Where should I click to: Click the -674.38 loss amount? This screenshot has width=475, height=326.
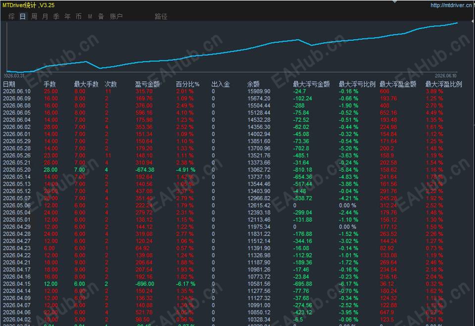coord(145,170)
